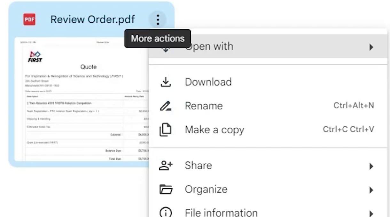
Task: Choose Open with from the context menu
Action: [x=268, y=47]
